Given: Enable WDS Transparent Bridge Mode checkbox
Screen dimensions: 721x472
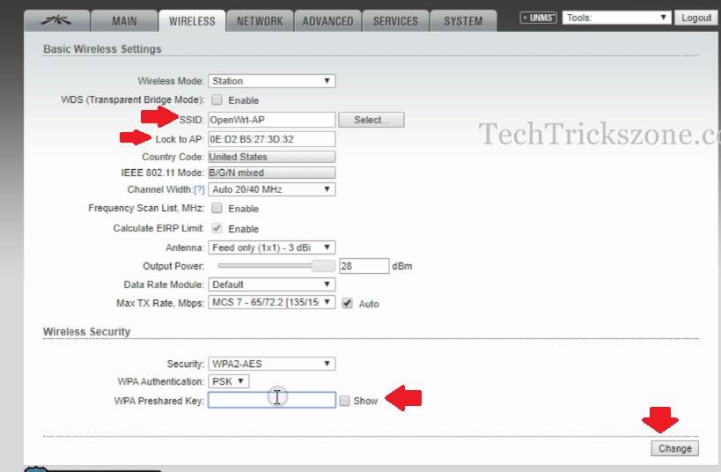Looking at the screenshot, I should tap(217, 100).
